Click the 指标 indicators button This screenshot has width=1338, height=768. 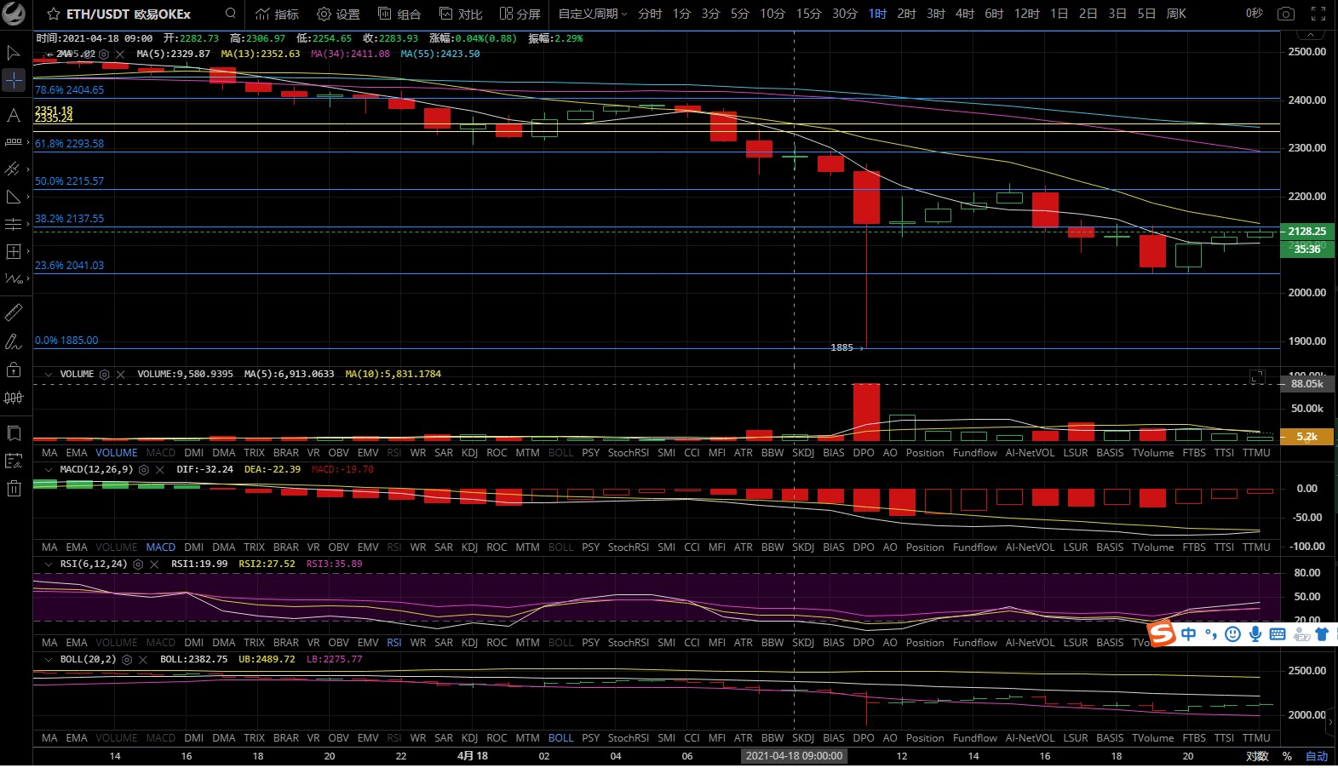[x=278, y=14]
